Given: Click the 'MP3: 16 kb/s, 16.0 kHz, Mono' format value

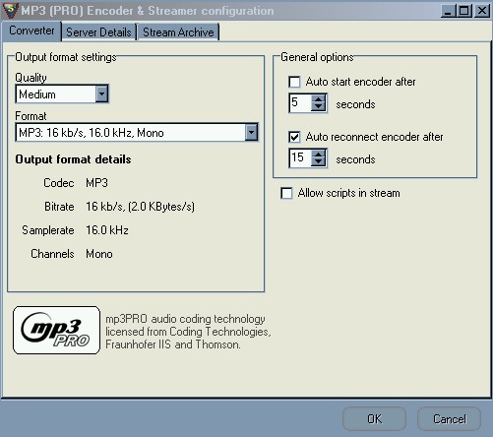Looking at the screenshot, I should pyautogui.click(x=131, y=133).
